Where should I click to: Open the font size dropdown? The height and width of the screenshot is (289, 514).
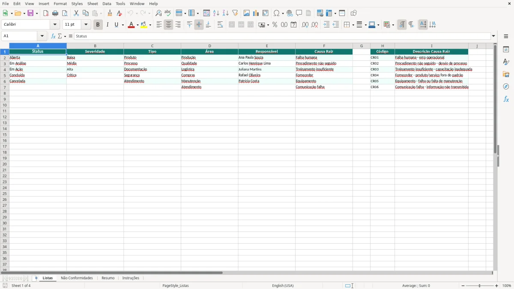pyautogui.click(x=86, y=25)
